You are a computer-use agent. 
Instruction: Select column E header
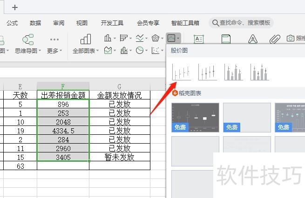tap(20, 86)
